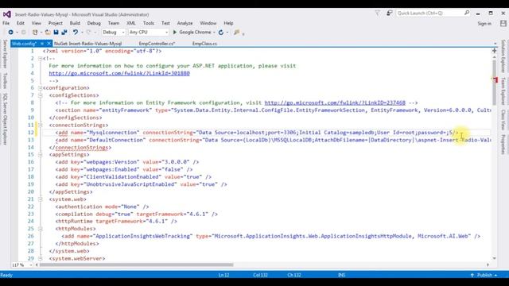Toggle the pin on the Web.config tab
The width and height of the screenshot is (509, 286).
coord(42,44)
